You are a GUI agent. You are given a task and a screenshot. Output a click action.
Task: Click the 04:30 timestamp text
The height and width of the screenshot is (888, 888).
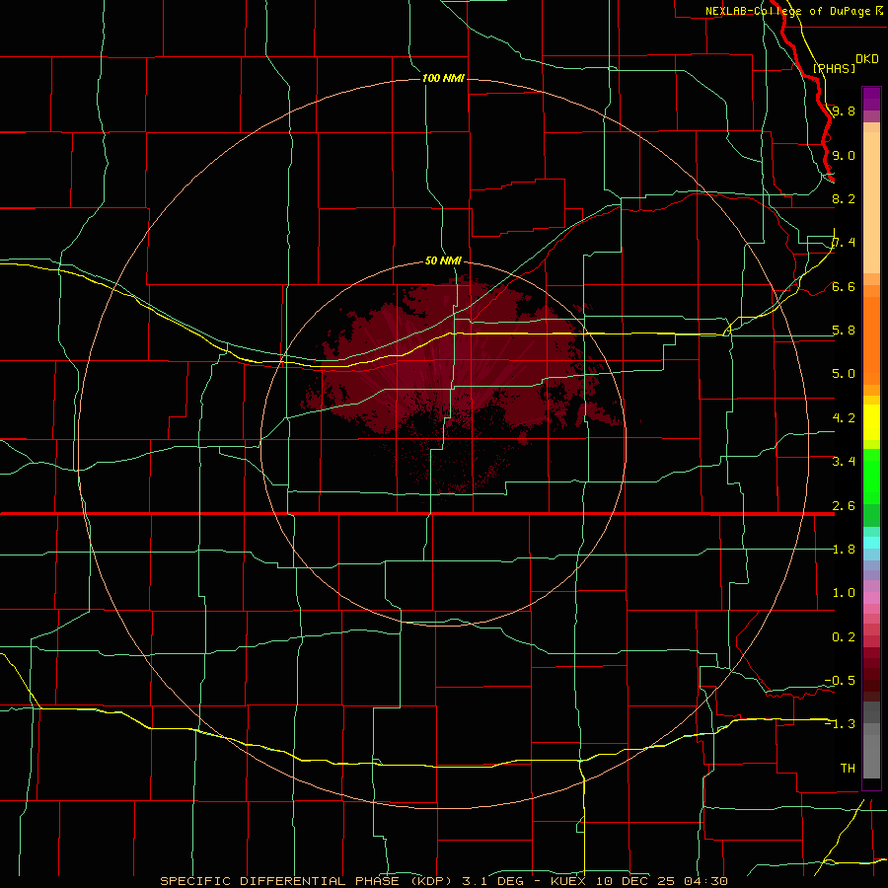tap(705, 881)
